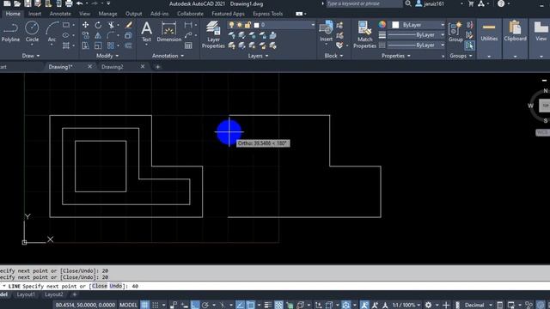Open the annotation scale 1:1 dropdown
Viewport: 550px width, 309px height.
coord(406,305)
